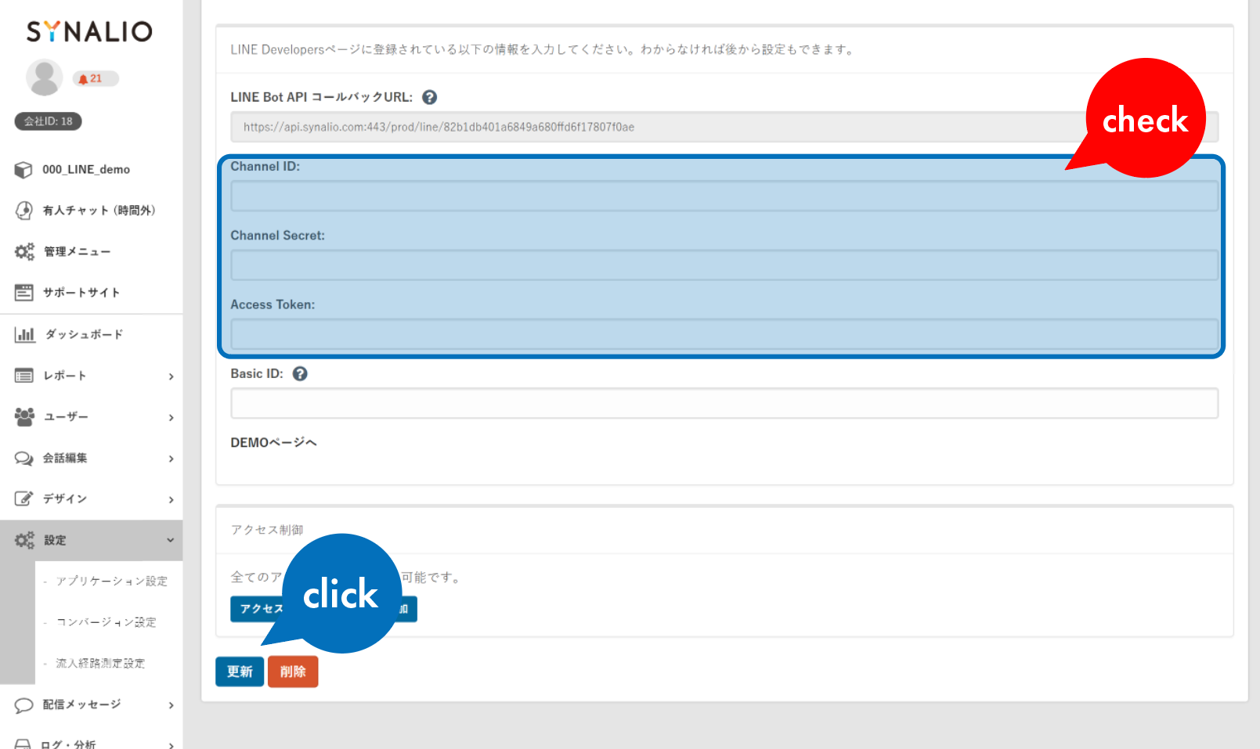Select 流入経路測定設定 in the sidebar

tap(100, 664)
